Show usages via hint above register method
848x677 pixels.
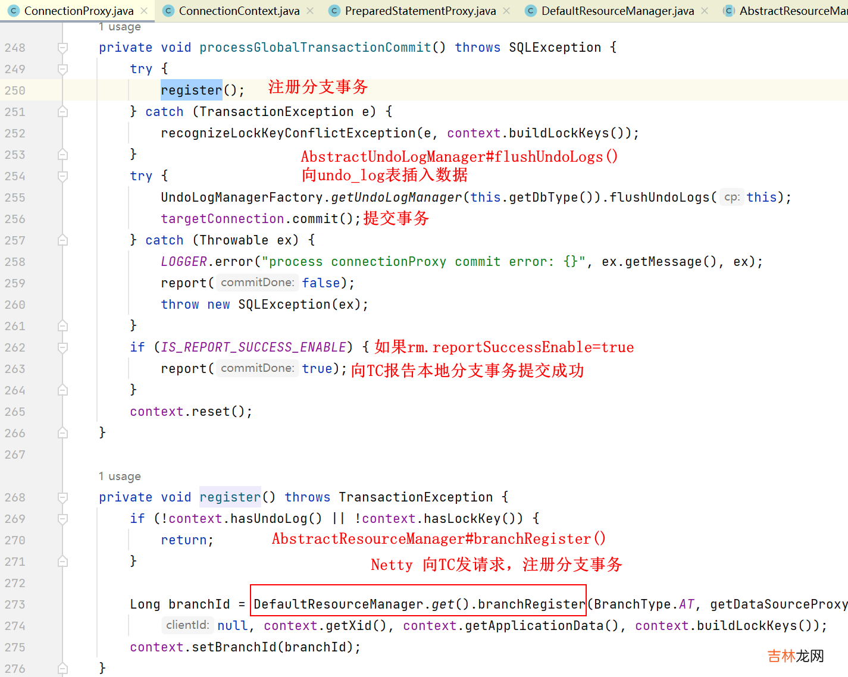point(120,477)
